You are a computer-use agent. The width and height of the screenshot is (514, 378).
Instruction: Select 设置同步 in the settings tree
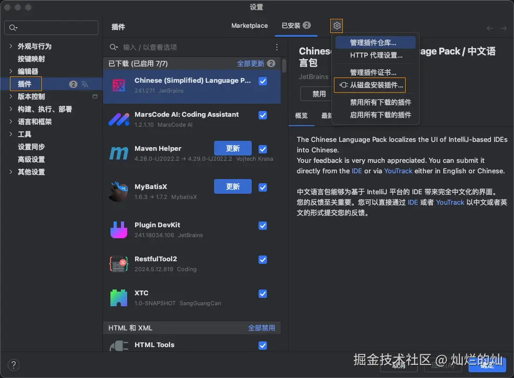31,147
